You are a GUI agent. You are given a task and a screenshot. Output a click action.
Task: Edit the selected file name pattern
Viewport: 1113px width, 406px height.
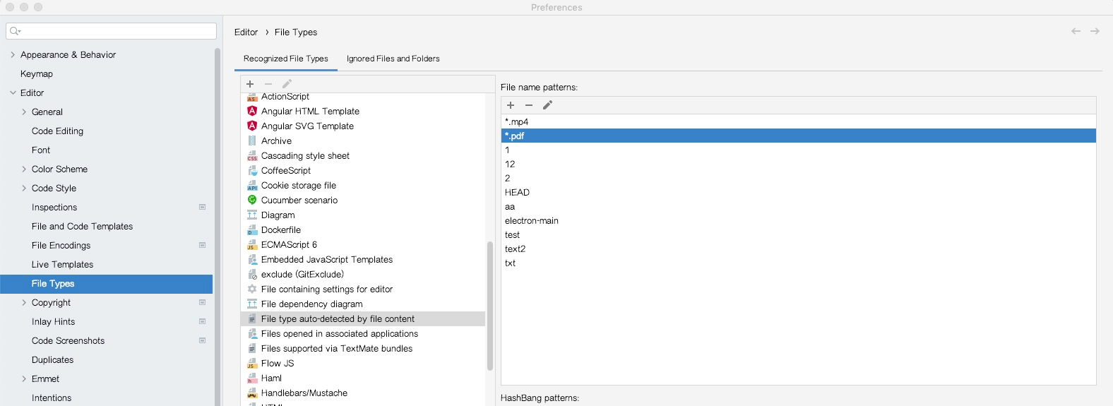(x=547, y=105)
